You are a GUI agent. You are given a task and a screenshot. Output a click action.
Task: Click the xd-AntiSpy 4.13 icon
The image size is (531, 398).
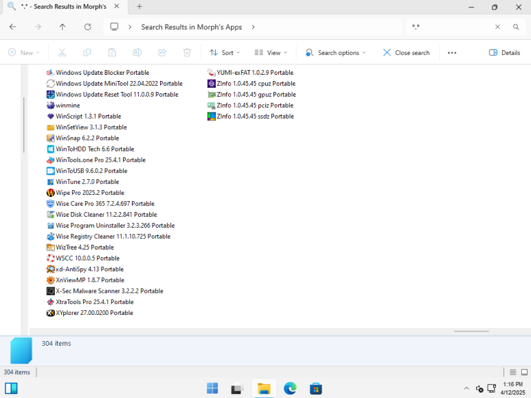coord(50,269)
